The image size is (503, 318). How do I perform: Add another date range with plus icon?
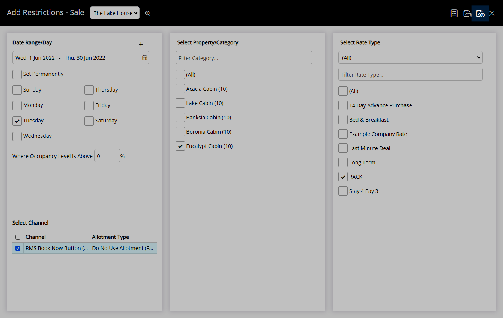click(x=141, y=44)
